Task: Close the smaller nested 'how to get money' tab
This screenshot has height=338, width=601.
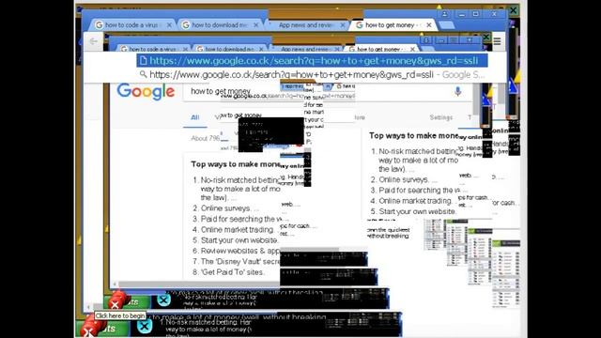Action: (412, 49)
